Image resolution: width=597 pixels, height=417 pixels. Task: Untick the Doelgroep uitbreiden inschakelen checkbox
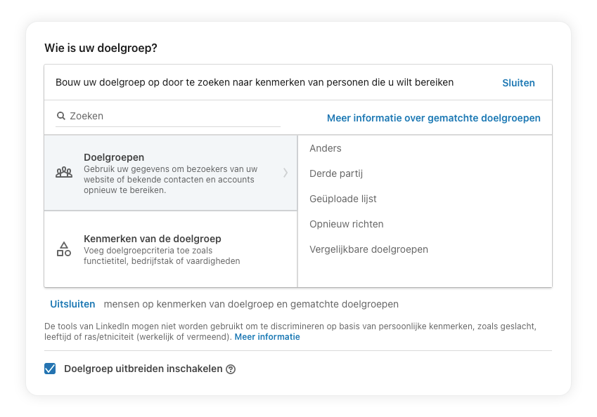pyautogui.click(x=50, y=369)
